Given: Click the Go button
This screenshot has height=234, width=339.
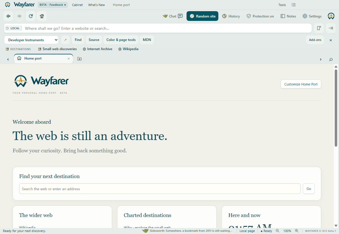Looking at the screenshot, I should 309,189.
